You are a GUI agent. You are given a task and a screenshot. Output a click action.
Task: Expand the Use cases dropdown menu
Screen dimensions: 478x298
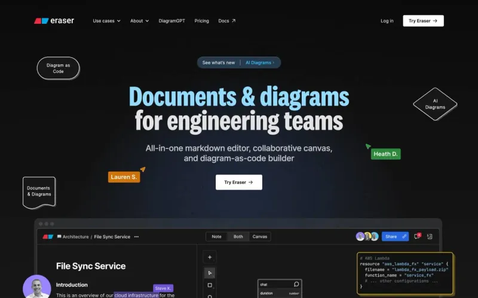[107, 21]
